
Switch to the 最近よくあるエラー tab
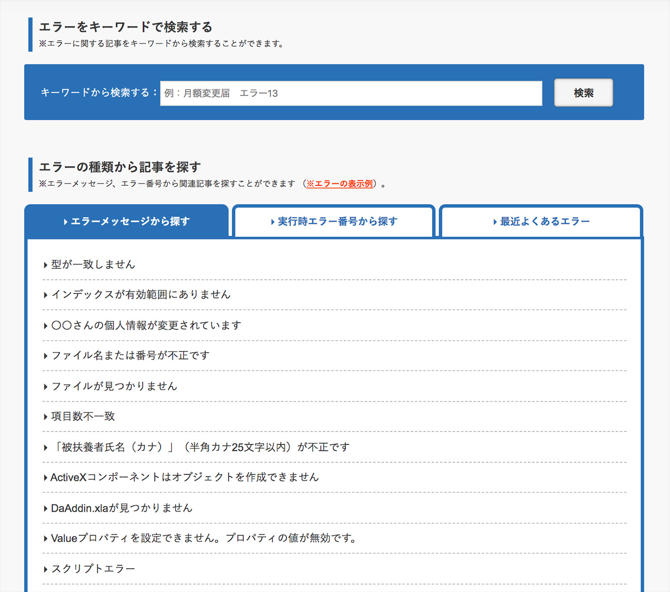tap(541, 221)
